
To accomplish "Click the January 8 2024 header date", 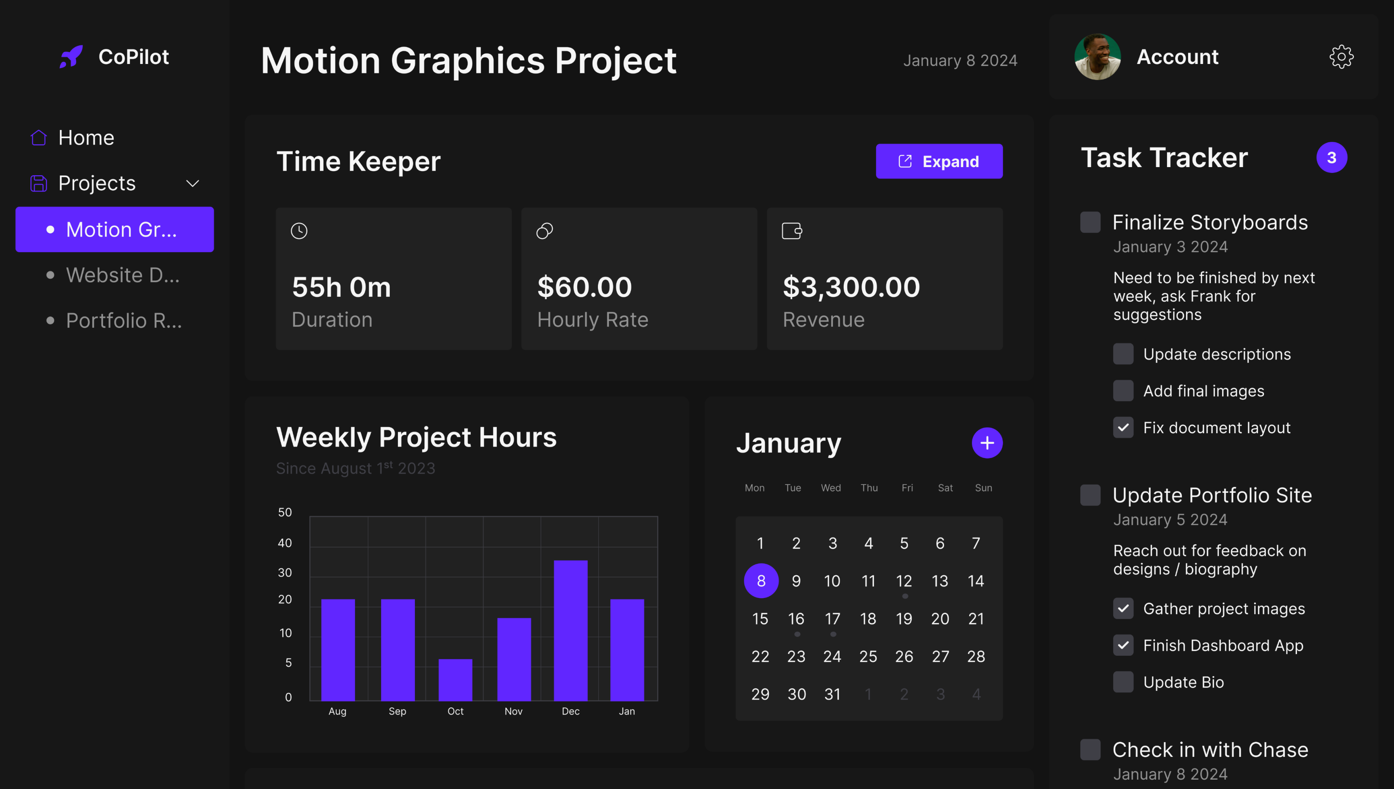I will (960, 60).
